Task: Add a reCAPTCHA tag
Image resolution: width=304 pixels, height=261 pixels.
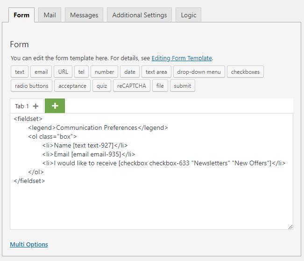Action: pos(132,86)
